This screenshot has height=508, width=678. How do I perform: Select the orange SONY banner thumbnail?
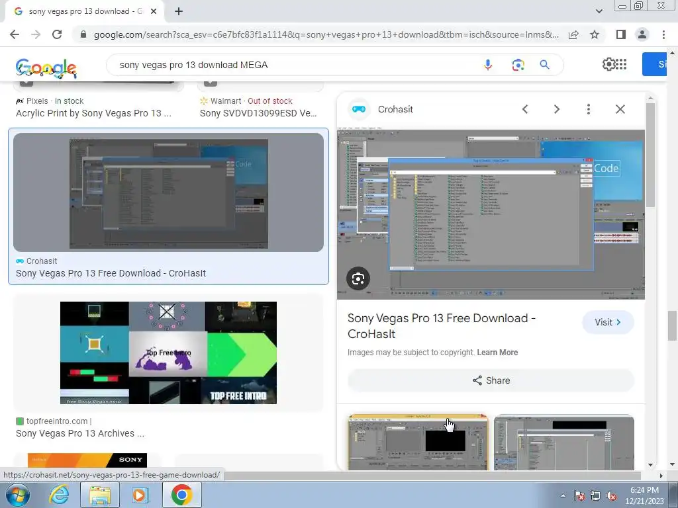pyautogui.click(x=87, y=460)
